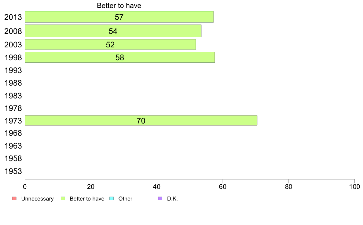Click the 1993 year axis label
Screen dimensions: 363x225
[13, 70]
